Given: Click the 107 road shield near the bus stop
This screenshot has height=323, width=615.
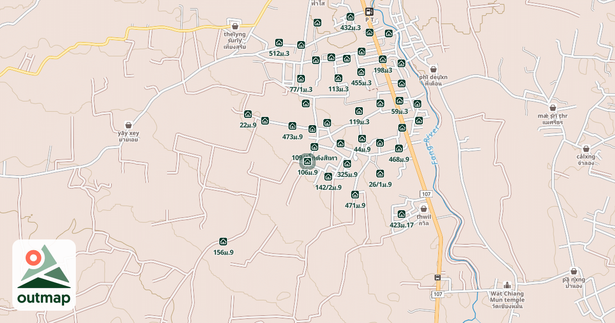Looking at the screenshot, I should 437,294.
